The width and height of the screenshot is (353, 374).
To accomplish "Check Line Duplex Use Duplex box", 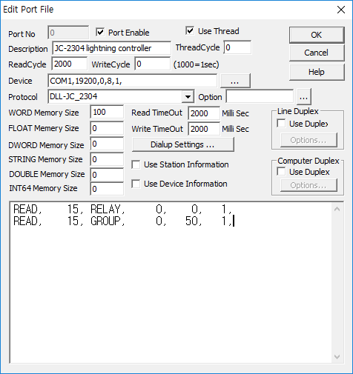I will coord(281,123).
